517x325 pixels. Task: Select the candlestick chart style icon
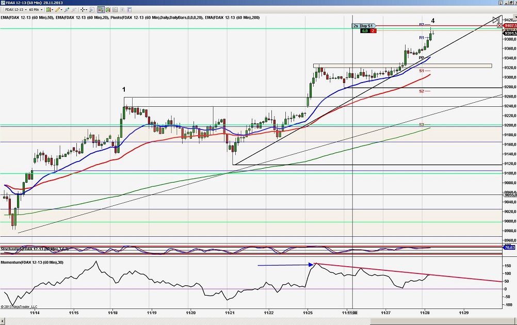pos(50,9)
